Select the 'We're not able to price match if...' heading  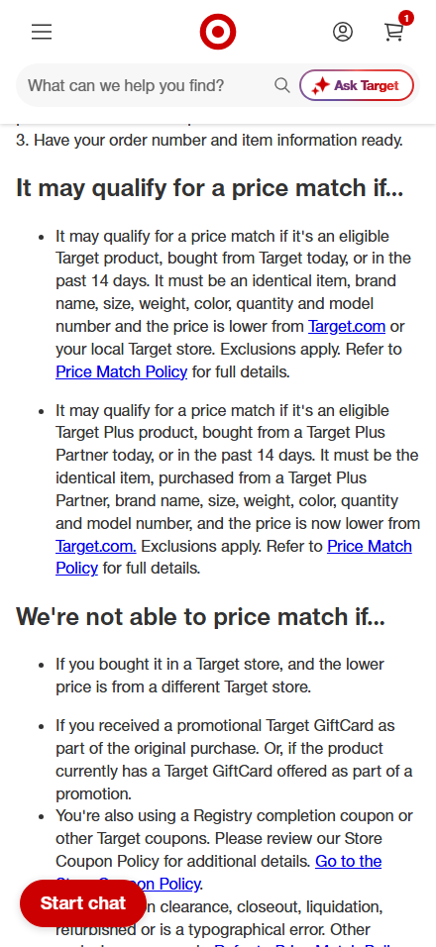pyautogui.click(x=200, y=616)
